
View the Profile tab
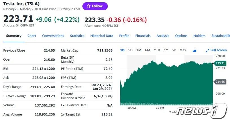pos(124,36)
